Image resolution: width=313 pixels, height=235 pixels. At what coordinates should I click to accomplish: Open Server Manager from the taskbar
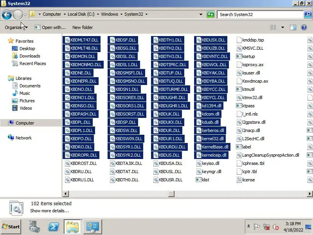coord(34,227)
